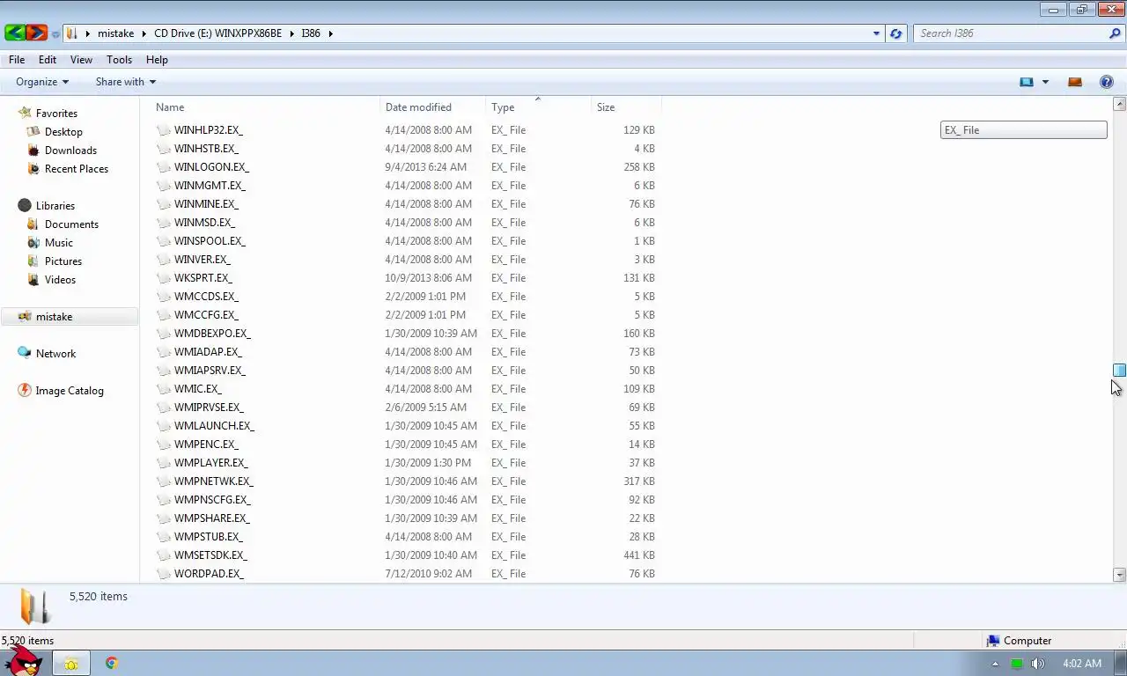Open the Music library
Image resolution: width=1127 pixels, height=676 pixels.
point(59,243)
